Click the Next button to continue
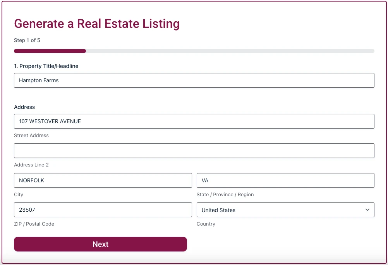This screenshot has height=265, width=388. point(100,244)
